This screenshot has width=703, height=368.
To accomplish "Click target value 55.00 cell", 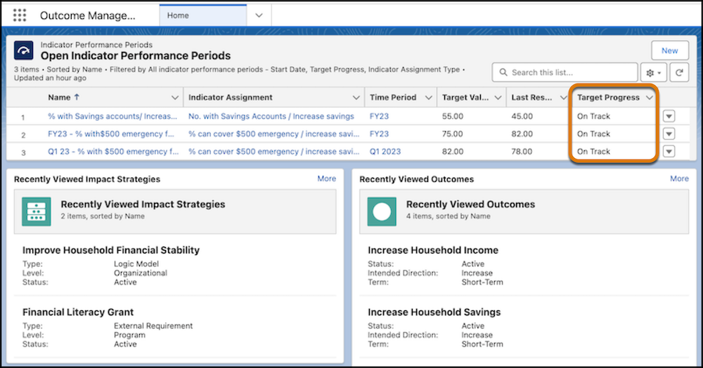I will pyautogui.click(x=453, y=117).
